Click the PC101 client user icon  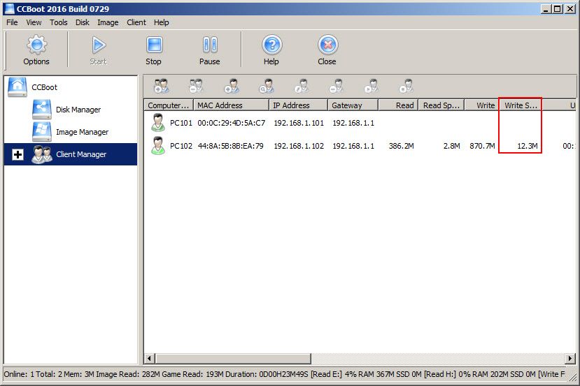click(158, 123)
